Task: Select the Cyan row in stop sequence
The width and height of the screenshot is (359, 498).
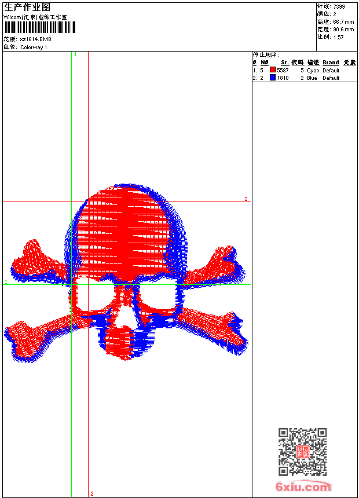Action: (313, 70)
